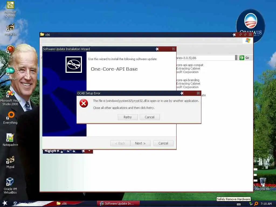This screenshot has height=207, width=276.
Task: Click star icon in x86 window titlebar
Action: point(234,35)
